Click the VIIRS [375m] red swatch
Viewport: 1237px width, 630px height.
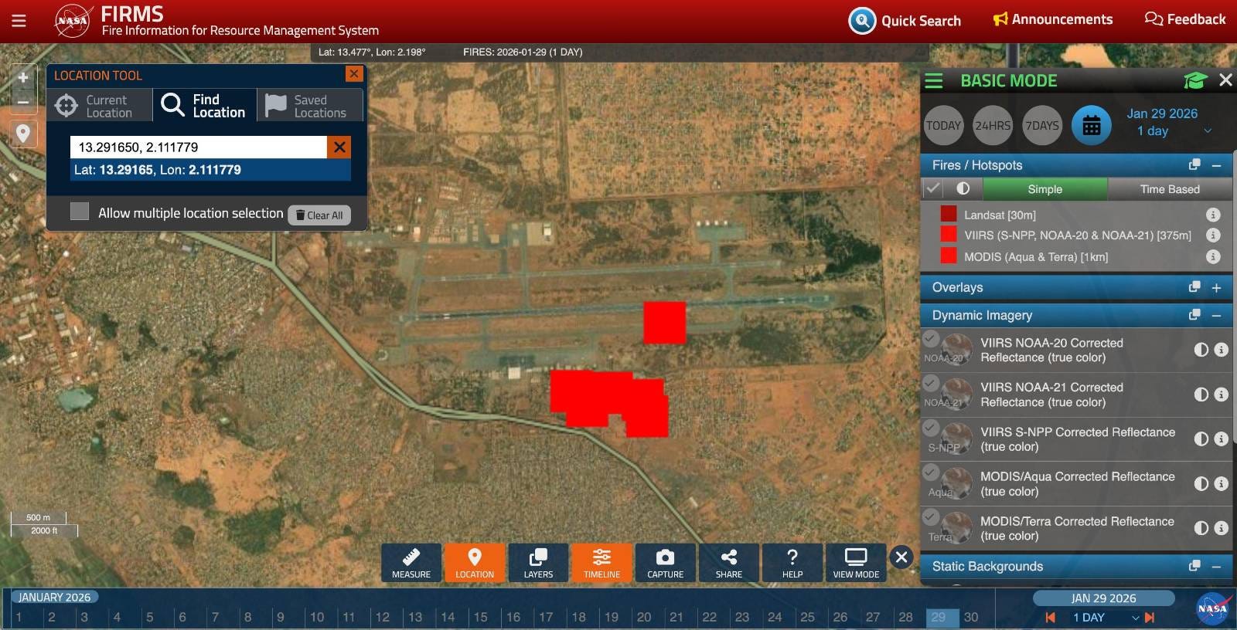(949, 235)
